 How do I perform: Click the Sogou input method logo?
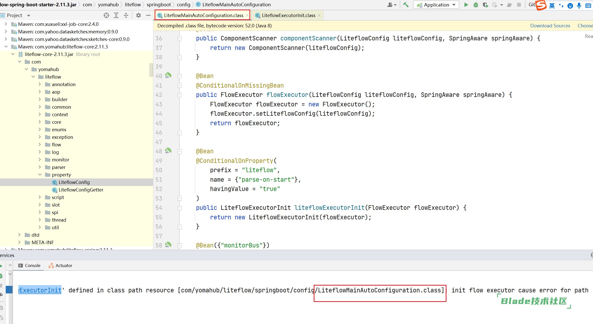tap(541, 5)
